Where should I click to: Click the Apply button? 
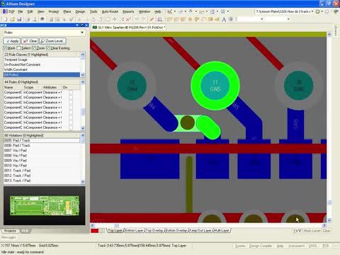click(x=12, y=41)
